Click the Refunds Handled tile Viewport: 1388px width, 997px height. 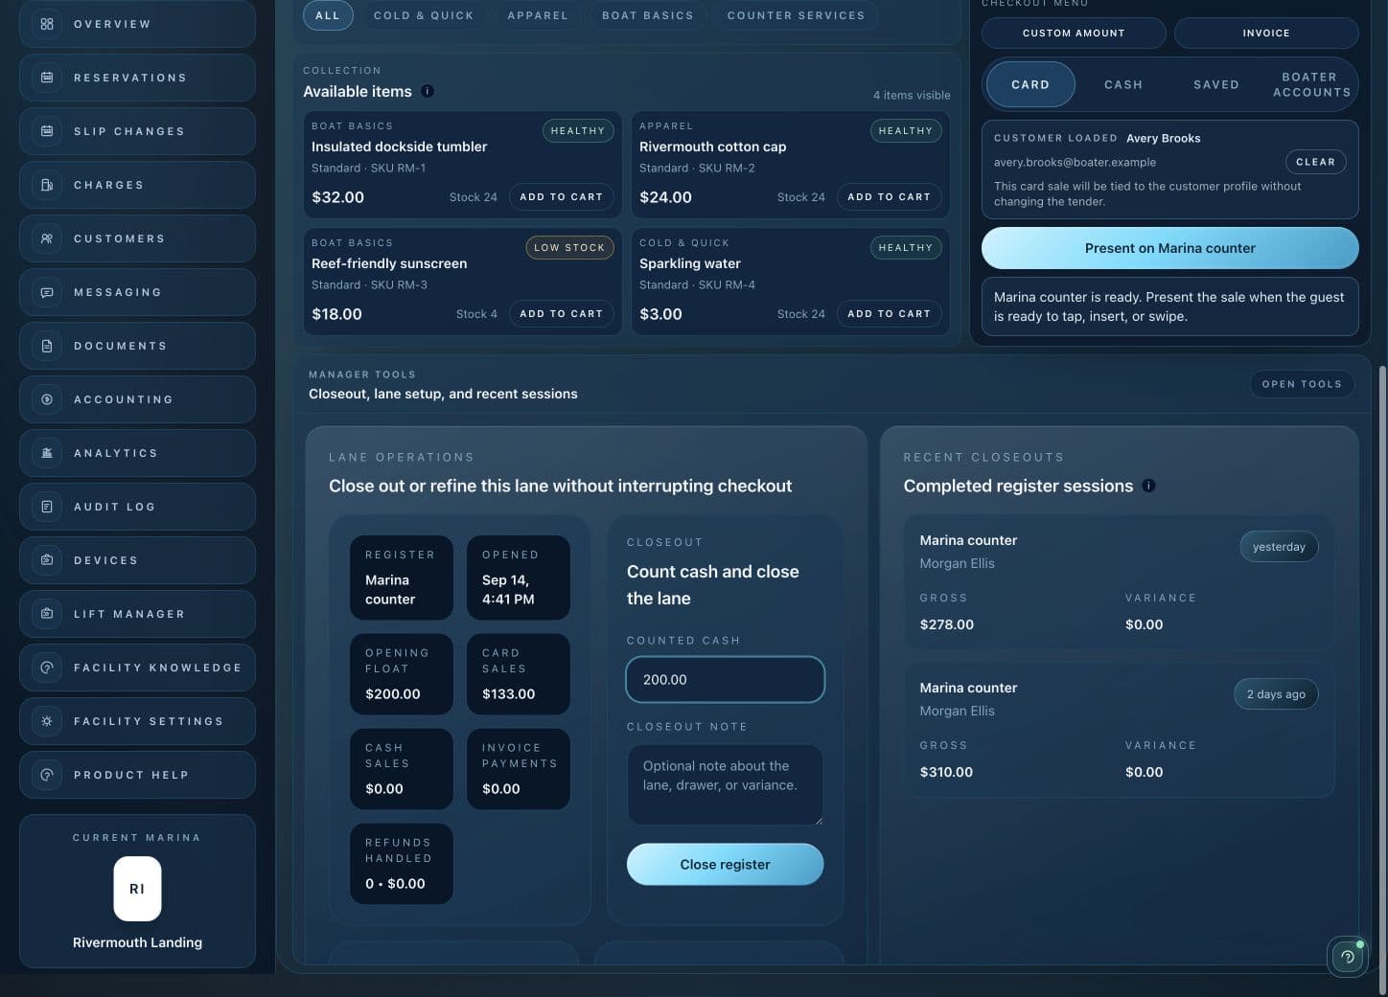[x=401, y=863]
